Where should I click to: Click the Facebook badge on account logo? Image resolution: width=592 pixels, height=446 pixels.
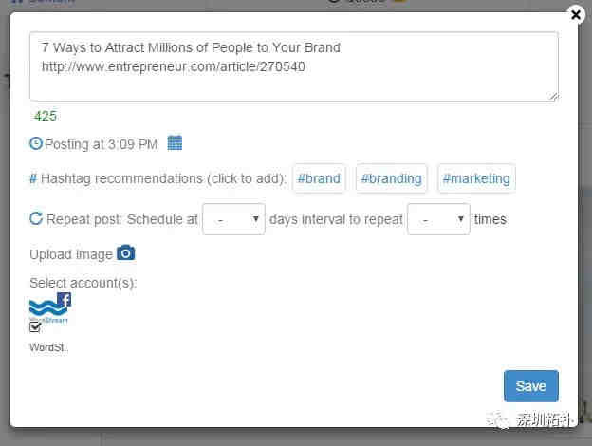click(65, 300)
